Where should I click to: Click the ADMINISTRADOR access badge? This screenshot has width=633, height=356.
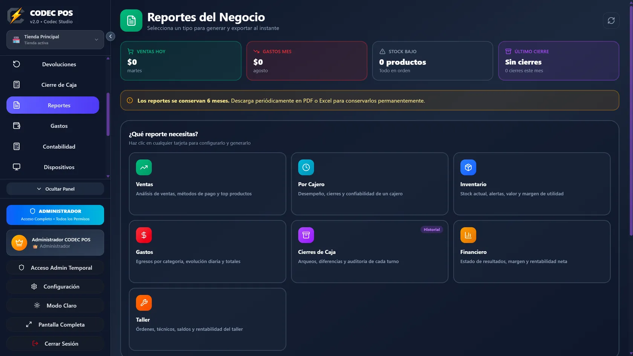55,215
